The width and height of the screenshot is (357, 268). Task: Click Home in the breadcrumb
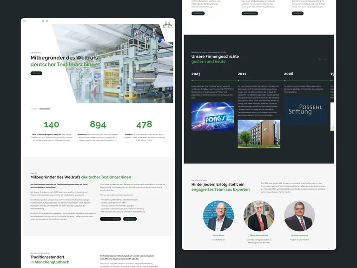pos(34,109)
